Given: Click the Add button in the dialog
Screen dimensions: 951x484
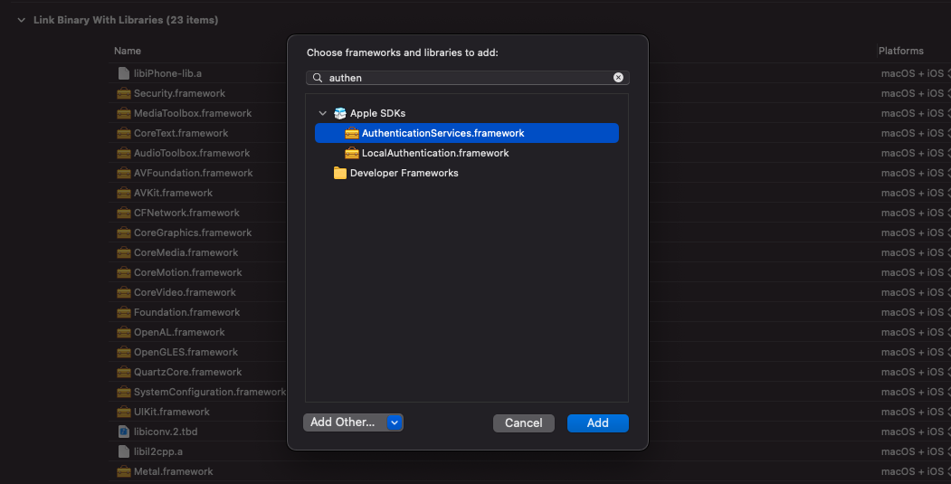Looking at the screenshot, I should tap(597, 422).
